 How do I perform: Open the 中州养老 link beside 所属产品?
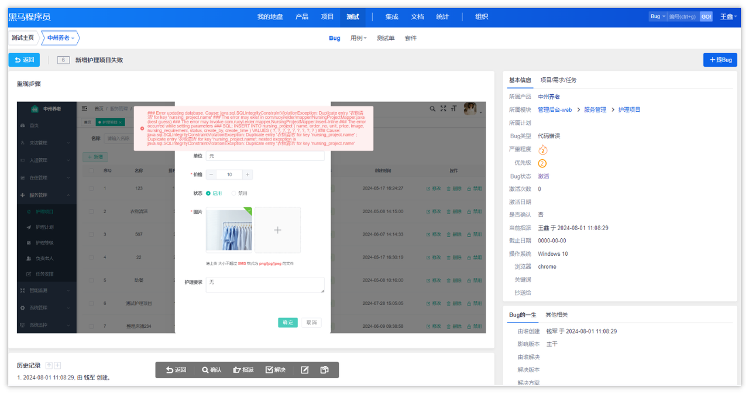549,97
